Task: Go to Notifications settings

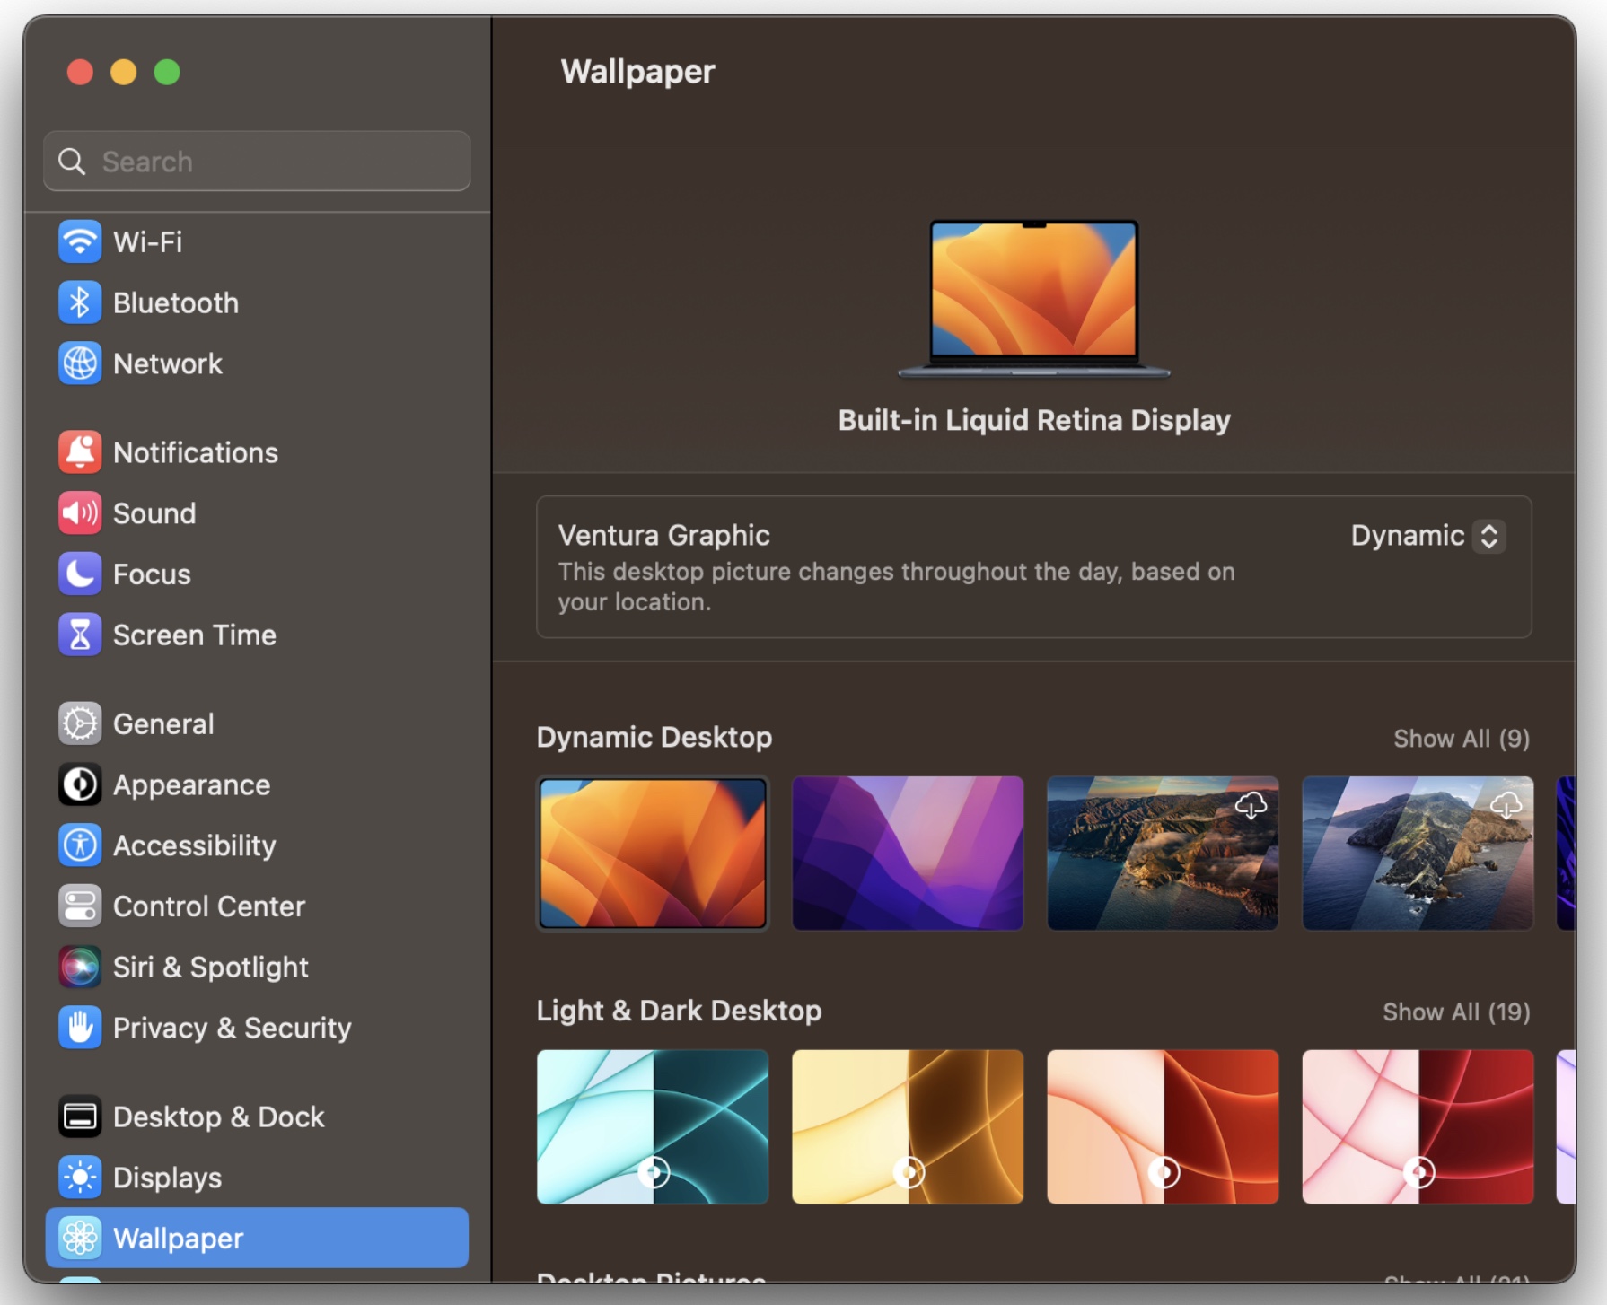Action: tap(196, 452)
